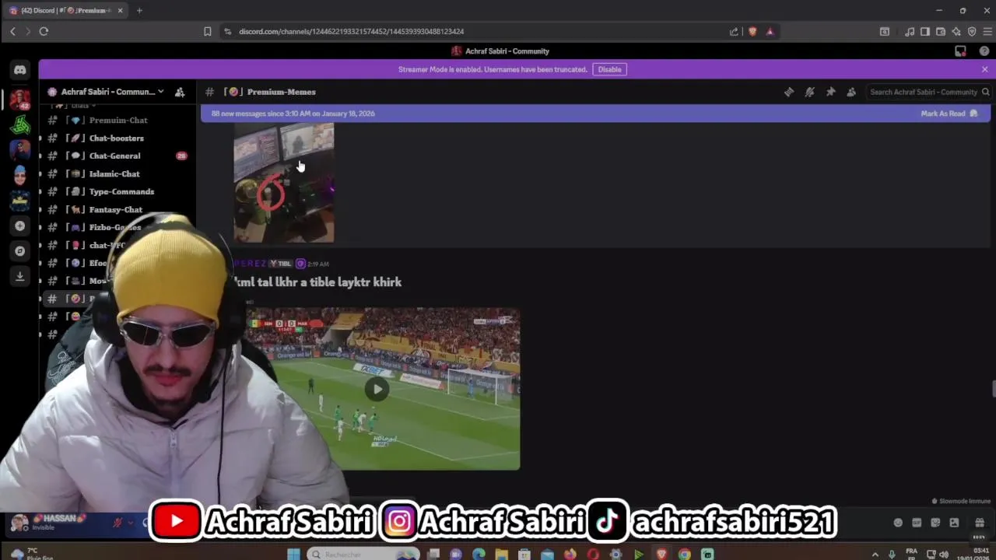Open the Discover servers compass icon
The height and width of the screenshot is (560, 996).
pos(20,251)
